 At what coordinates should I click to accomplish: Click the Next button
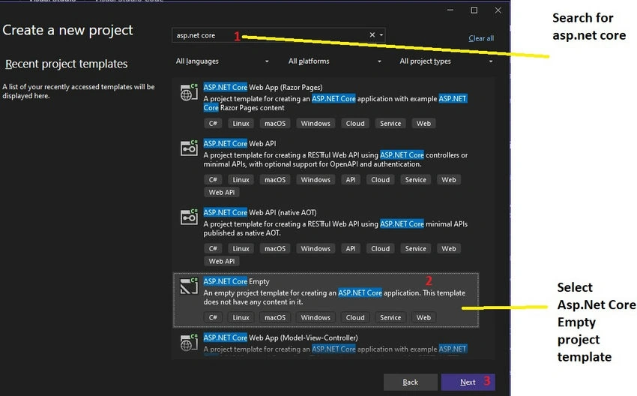[468, 382]
